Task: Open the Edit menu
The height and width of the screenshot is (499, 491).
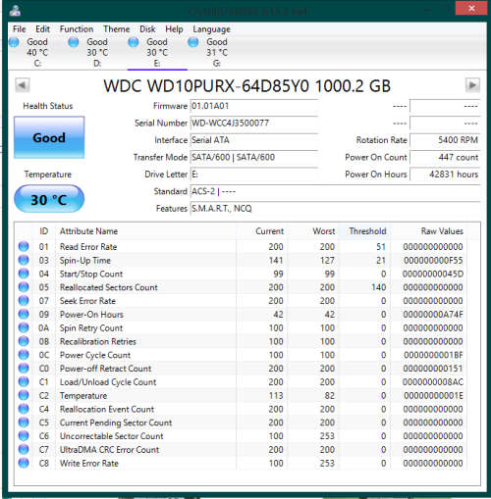Action: (x=42, y=29)
